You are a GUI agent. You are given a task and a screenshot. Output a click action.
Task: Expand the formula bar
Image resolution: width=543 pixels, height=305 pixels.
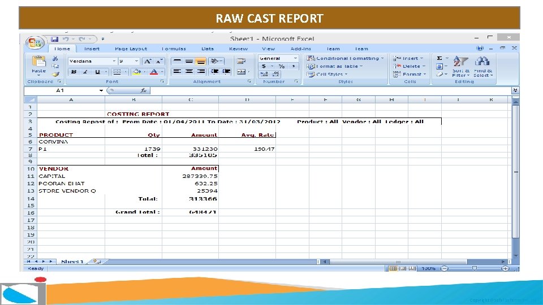pyautogui.click(x=515, y=90)
